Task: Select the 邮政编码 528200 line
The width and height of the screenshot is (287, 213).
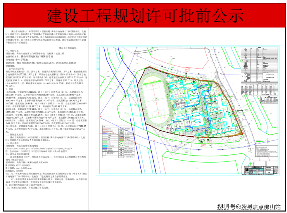Action: tap(14, 171)
